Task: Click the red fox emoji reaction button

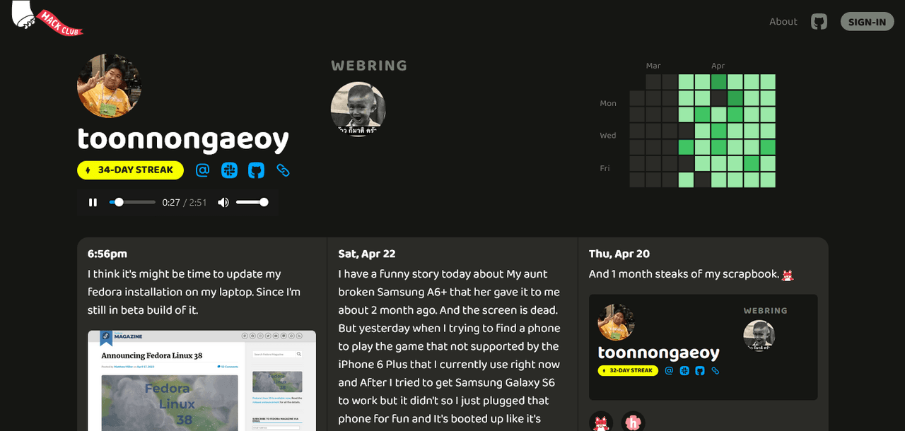Action: tap(601, 422)
